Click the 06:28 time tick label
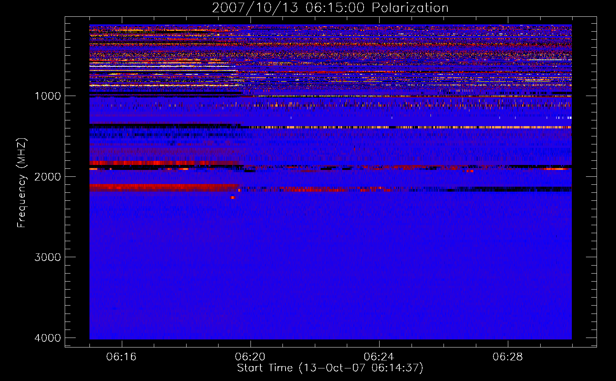Viewport: 616px width, 381px height. click(x=507, y=357)
